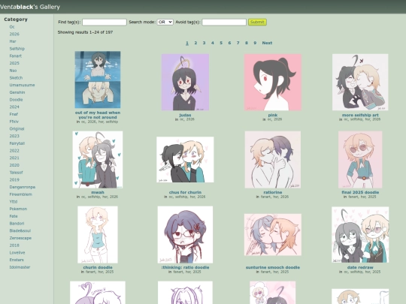406x304 pixels.
Task: Select the Umamusume category
Action: pyautogui.click(x=22, y=85)
